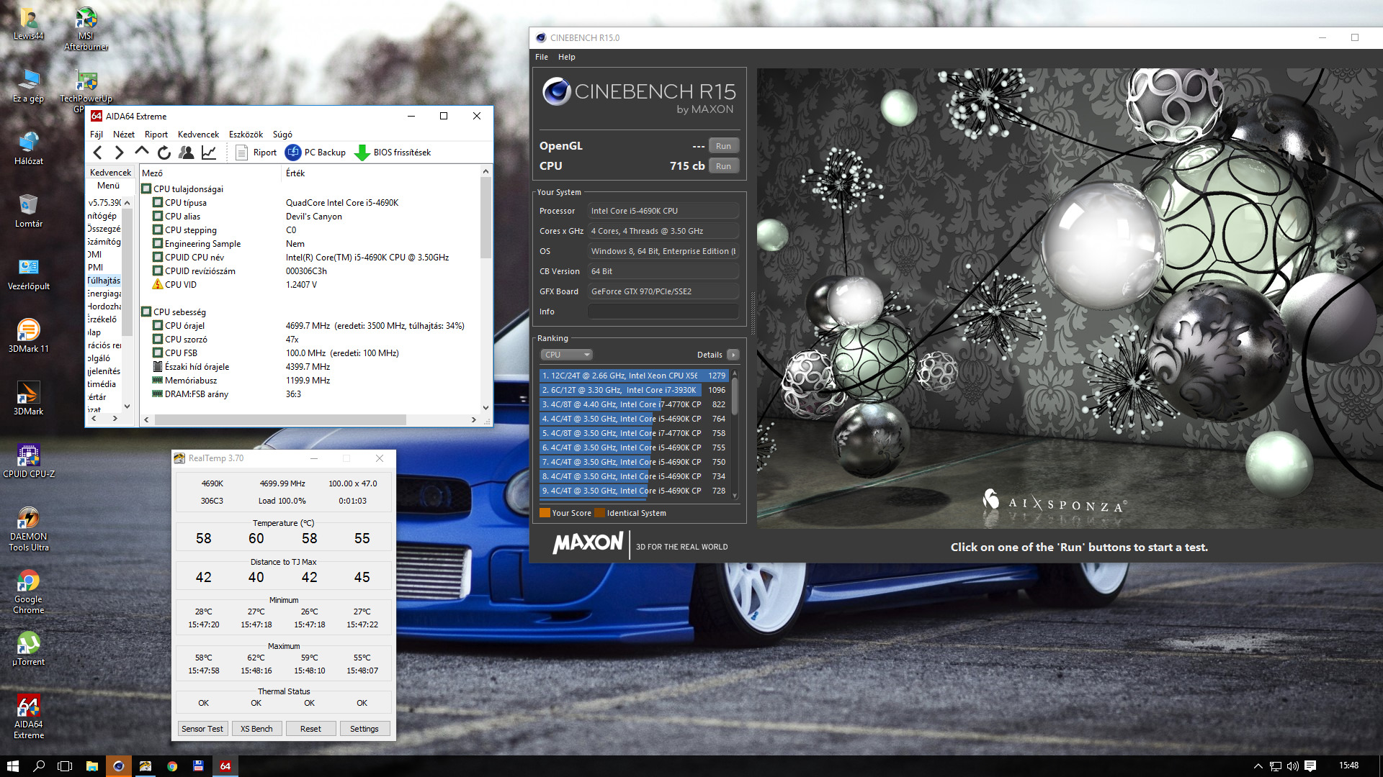This screenshot has width=1383, height=777.
Task: Open Cinebench Help menu
Action: click(567, 57)
